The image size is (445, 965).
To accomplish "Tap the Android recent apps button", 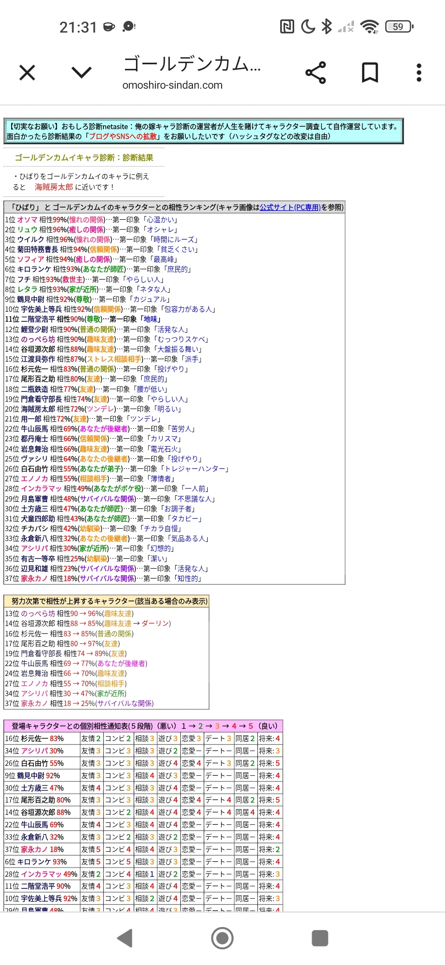I will 320,938.
